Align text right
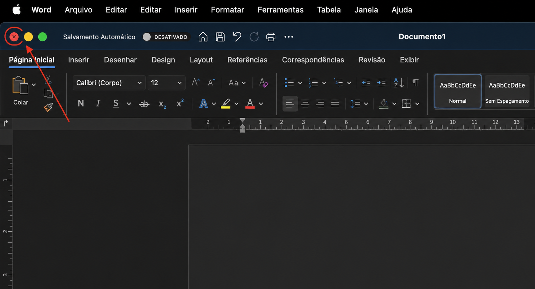The image size is (535, 289). [x=320, y=104]
